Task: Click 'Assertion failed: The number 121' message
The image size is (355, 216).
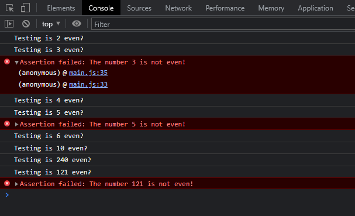Action: [x=106, y=184]
